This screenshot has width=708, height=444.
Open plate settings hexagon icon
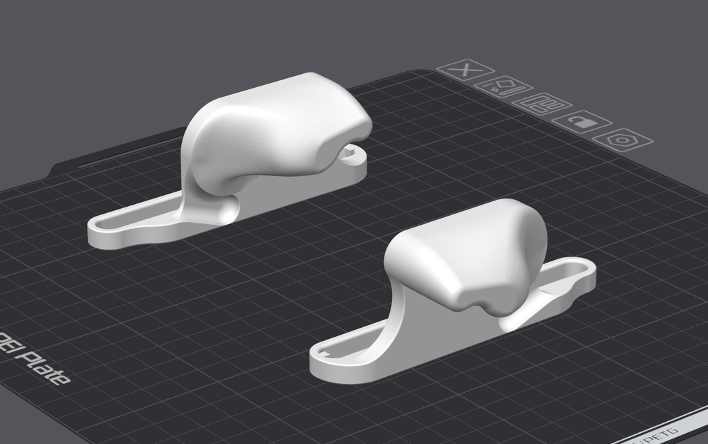623,140
